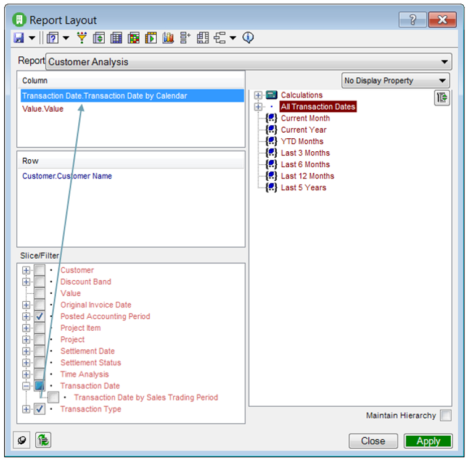
Task: Check the Project Item filter checkbox
Action: click(x=39, y=328)
